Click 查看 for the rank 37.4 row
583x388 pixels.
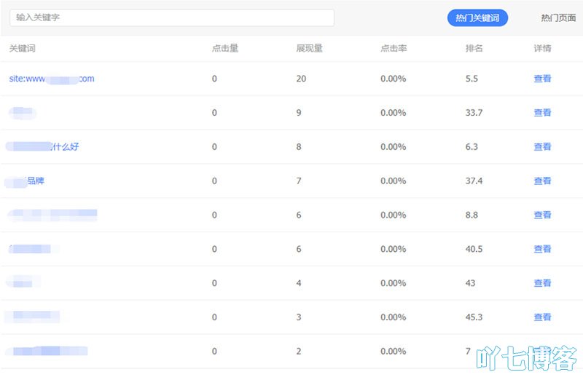(x=542, y=181)
